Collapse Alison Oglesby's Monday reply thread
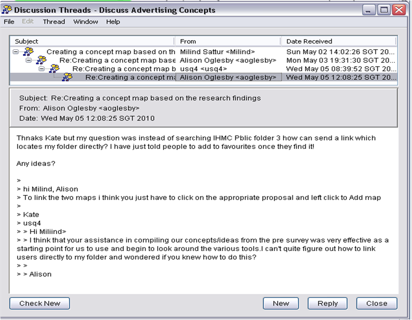The width and height of the screenshot is (412, 320). (x=29, y=60)
